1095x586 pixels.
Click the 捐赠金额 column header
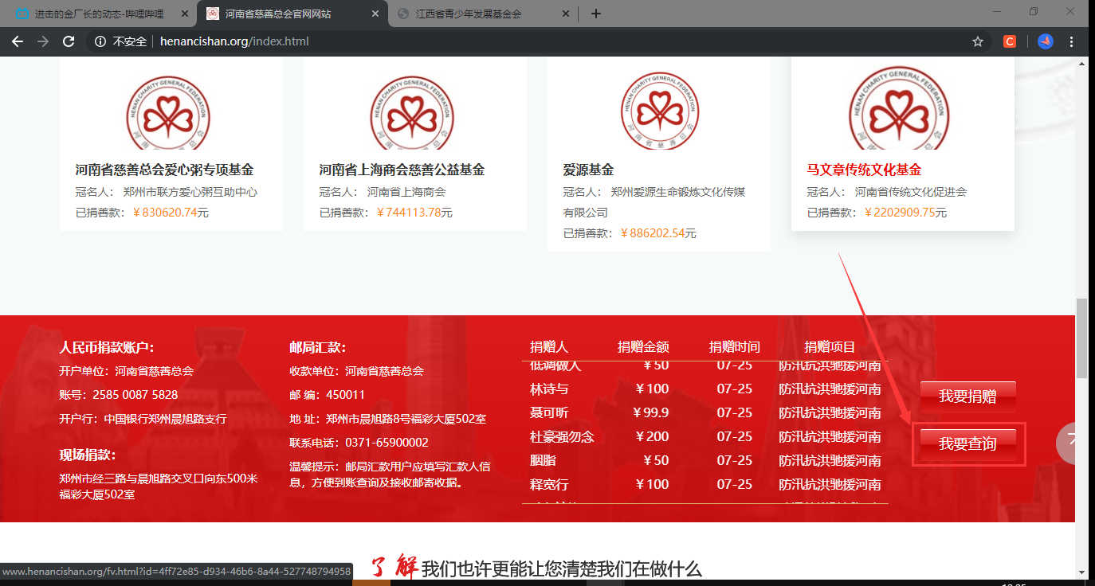click(643, 347)
